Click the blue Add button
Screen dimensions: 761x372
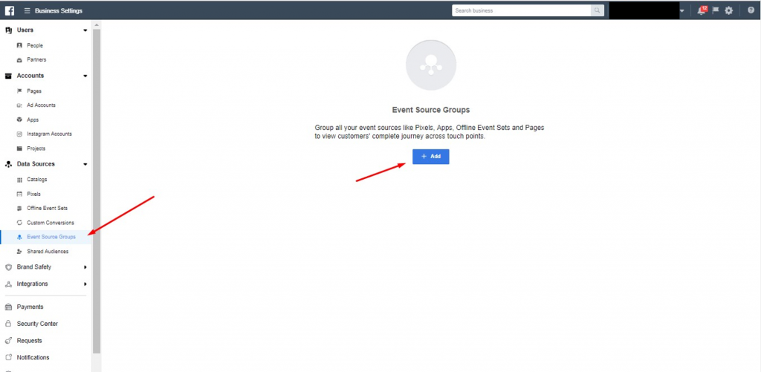click(430, 157)
